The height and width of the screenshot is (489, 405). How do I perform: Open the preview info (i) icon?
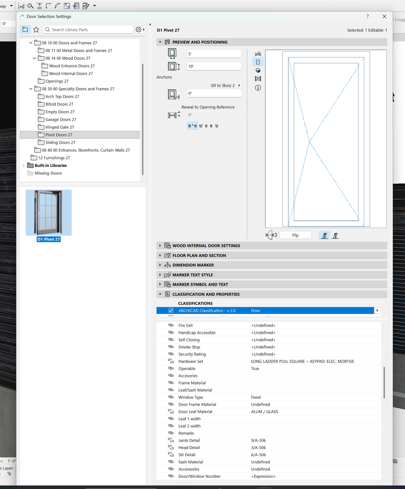click(258, 88)
